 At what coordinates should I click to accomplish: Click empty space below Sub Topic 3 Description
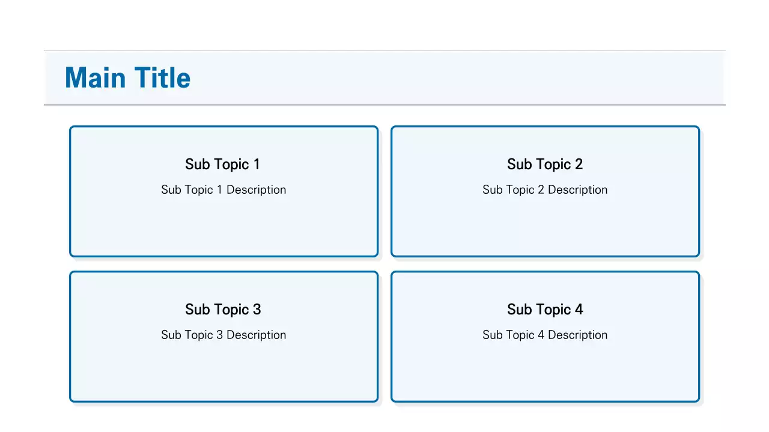pyautogui.click(x=223, y=372)
